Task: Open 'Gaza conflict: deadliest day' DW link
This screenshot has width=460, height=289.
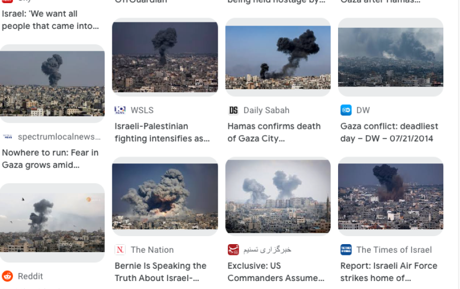Action: tap(389, 132)
